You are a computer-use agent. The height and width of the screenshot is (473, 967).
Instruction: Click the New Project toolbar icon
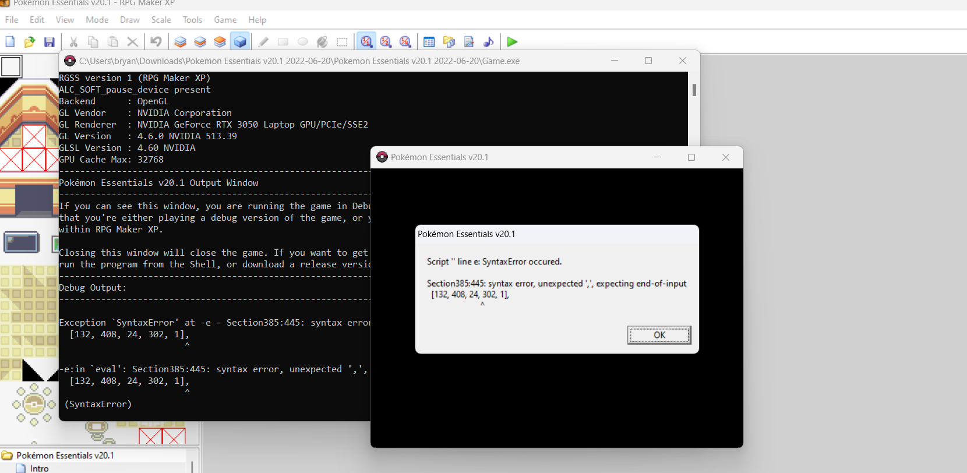pos(10,42)
